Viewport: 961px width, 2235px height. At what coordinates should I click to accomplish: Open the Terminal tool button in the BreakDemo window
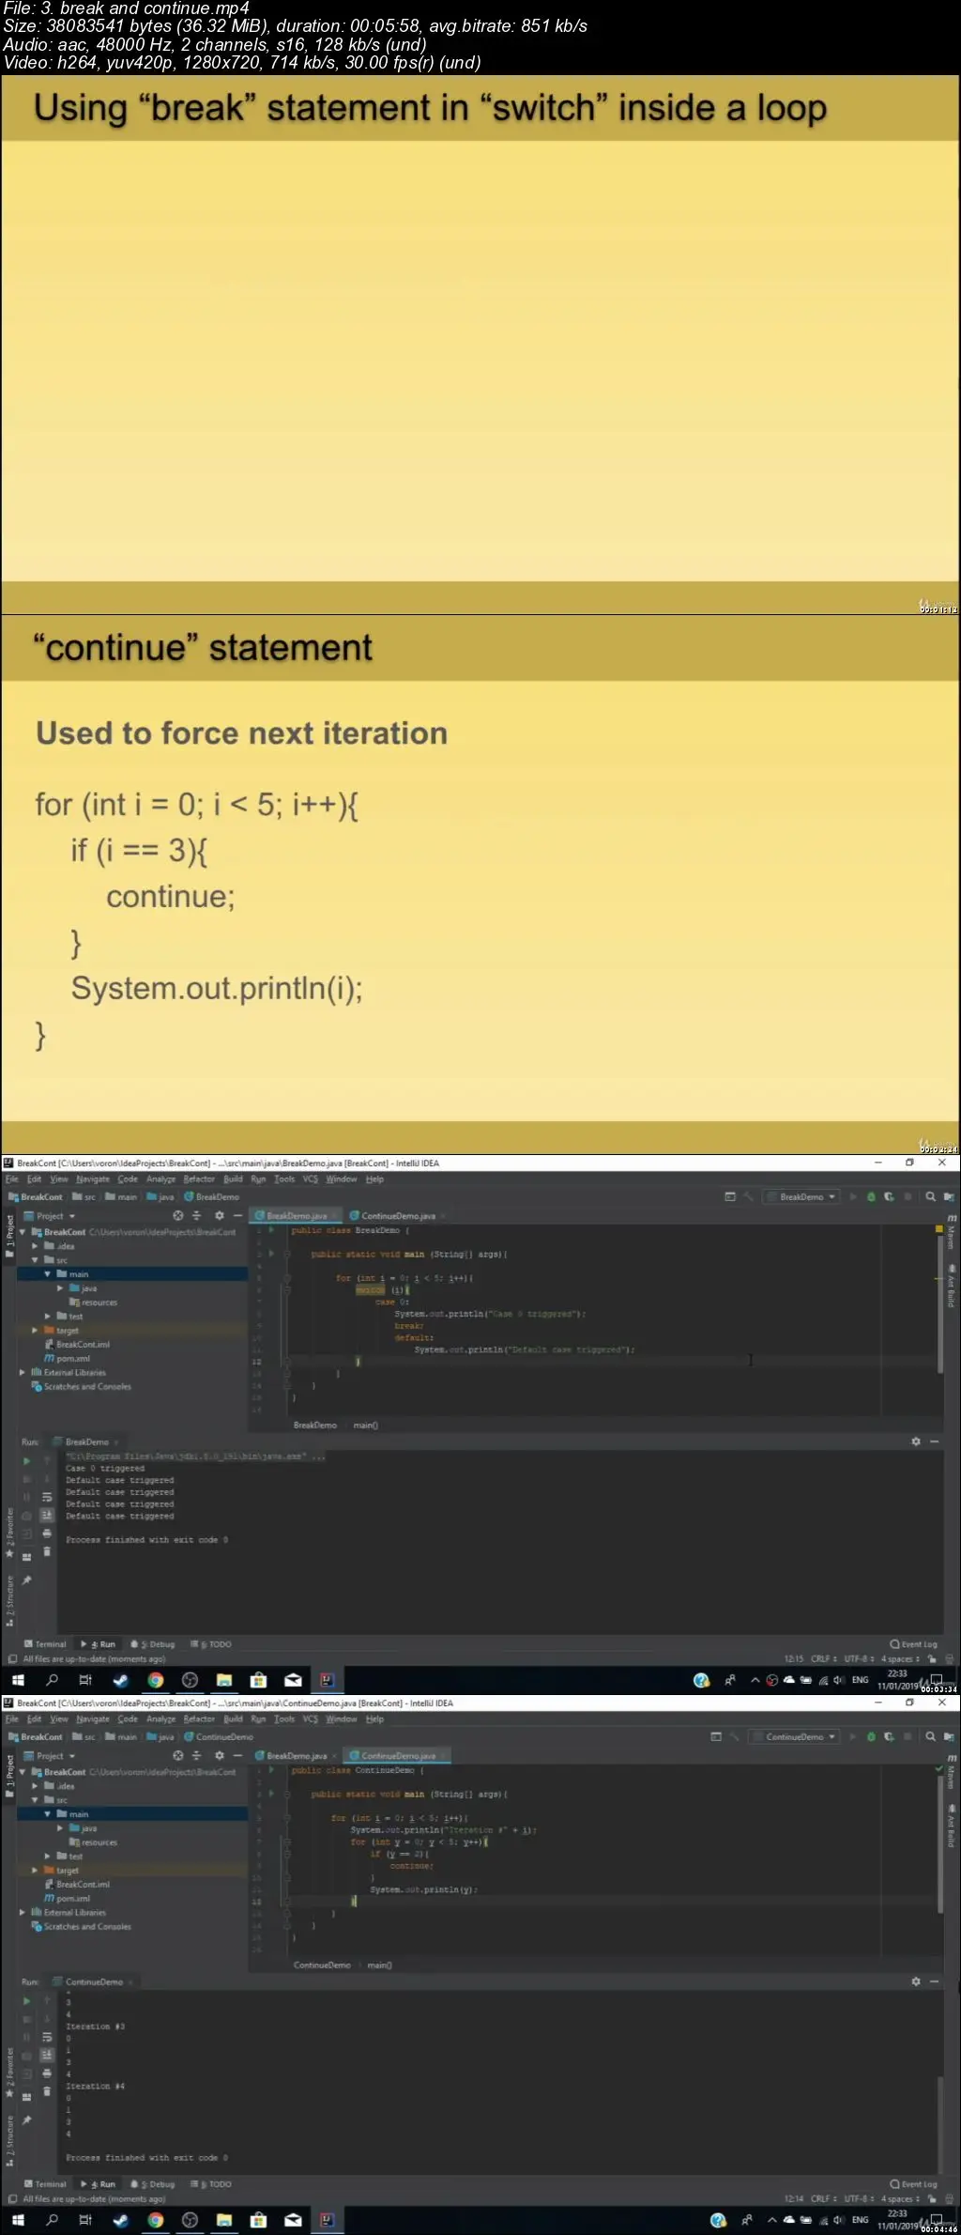pos(45,1644)
